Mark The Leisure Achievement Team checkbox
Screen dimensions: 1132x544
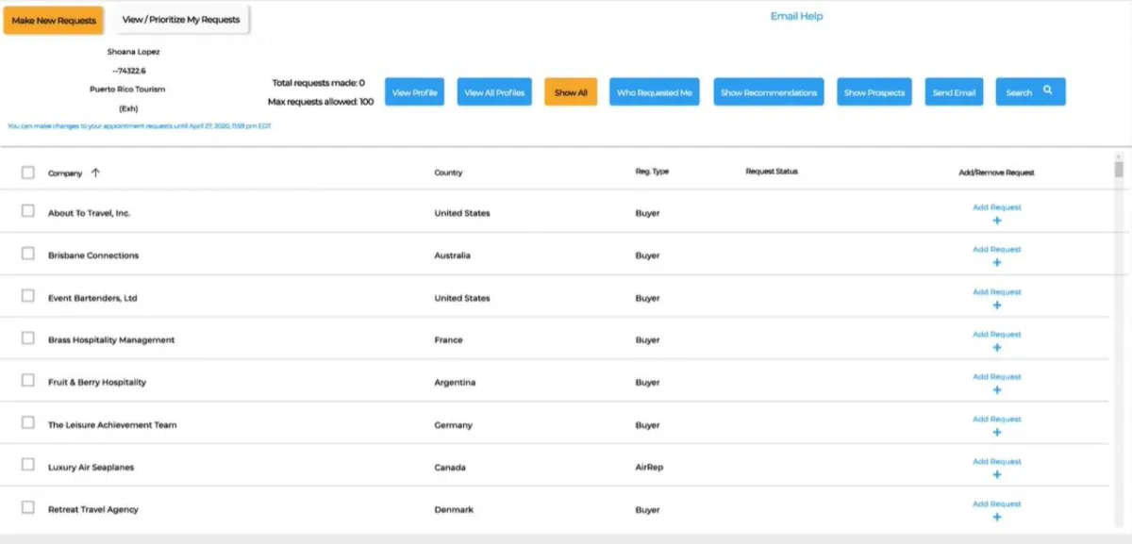point(28,423)
